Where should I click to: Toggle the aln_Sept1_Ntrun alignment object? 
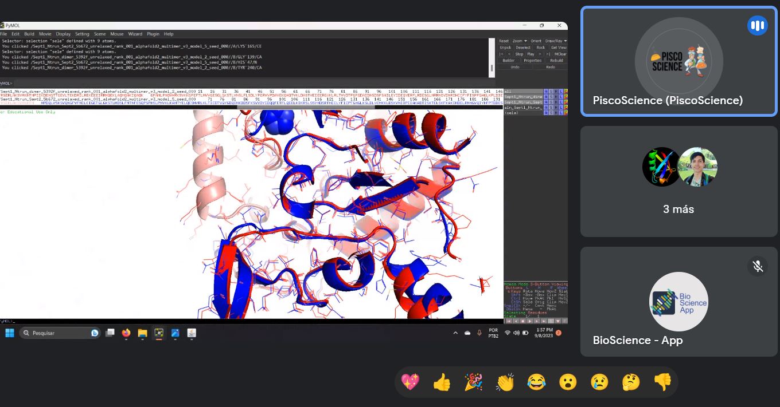[522, 108]
